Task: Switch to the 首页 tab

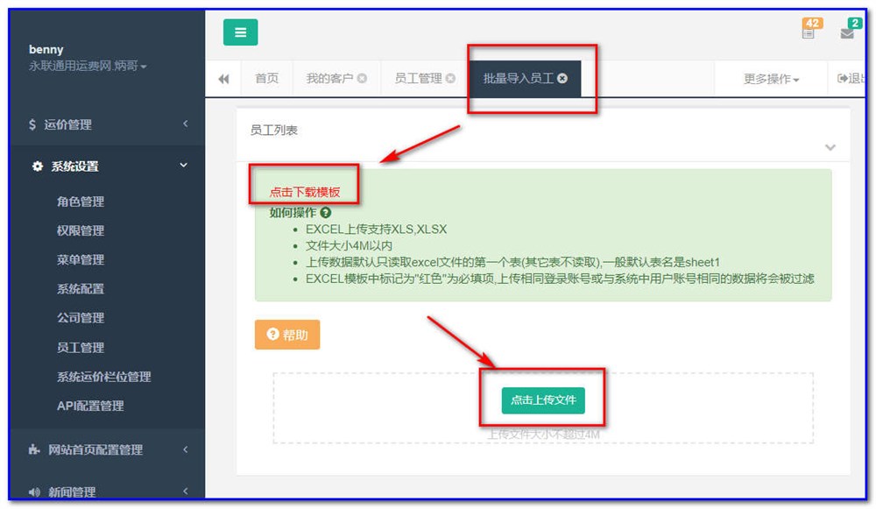Action: click(266, 79)
